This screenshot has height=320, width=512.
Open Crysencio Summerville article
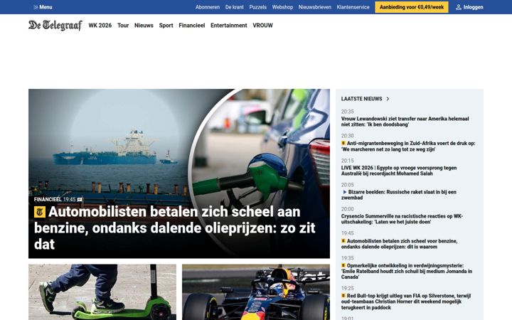pos(402,219)
